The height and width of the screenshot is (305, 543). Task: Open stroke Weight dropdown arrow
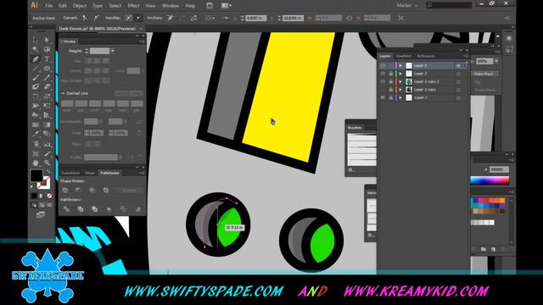point(113,51)
